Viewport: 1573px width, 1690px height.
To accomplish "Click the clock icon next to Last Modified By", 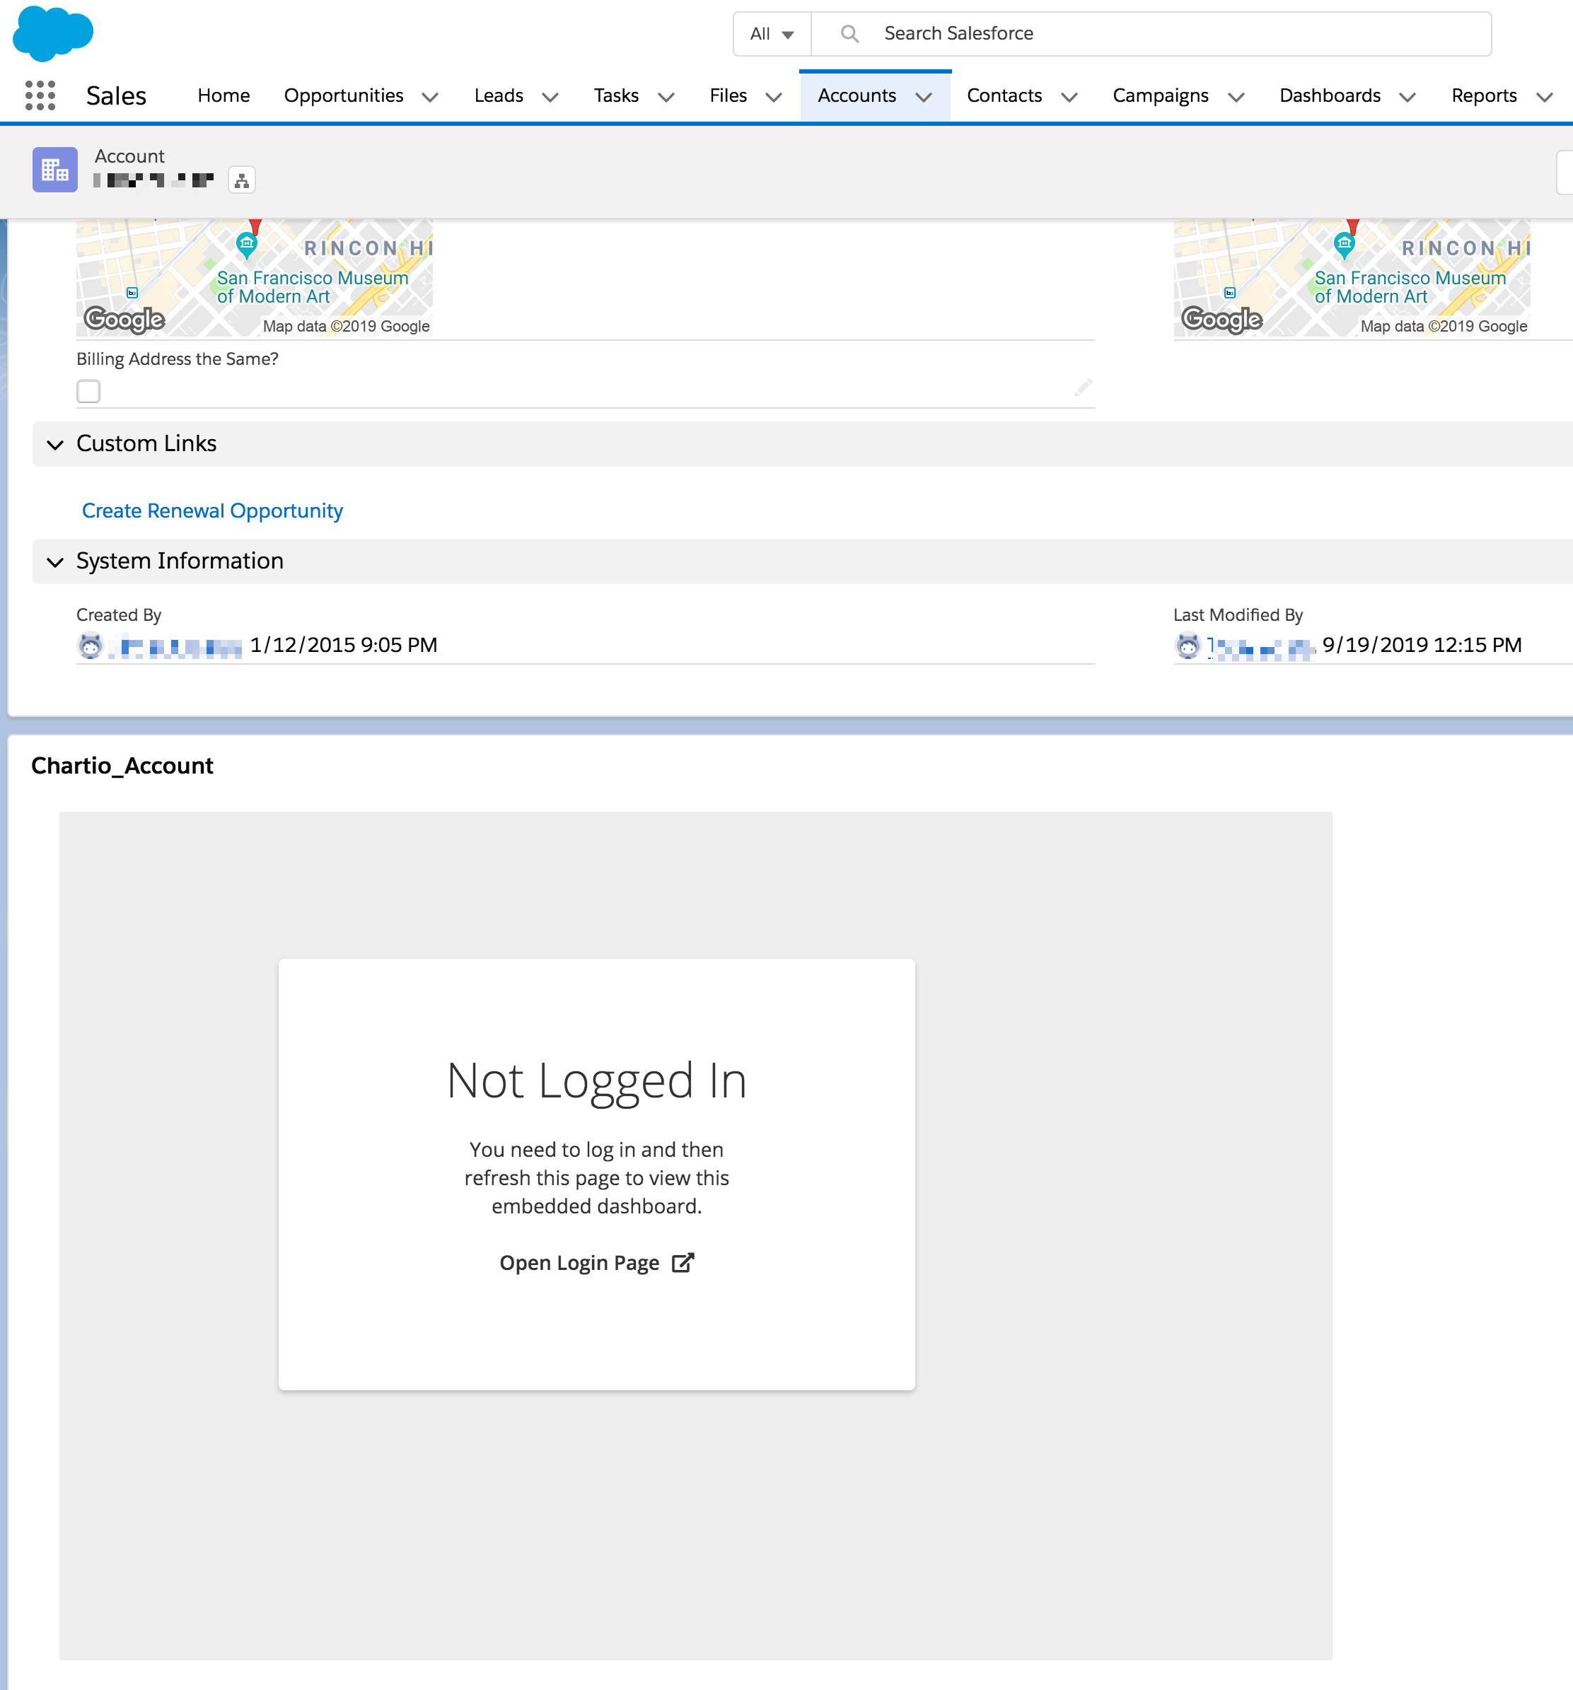I will click(x=1190, y=643).
